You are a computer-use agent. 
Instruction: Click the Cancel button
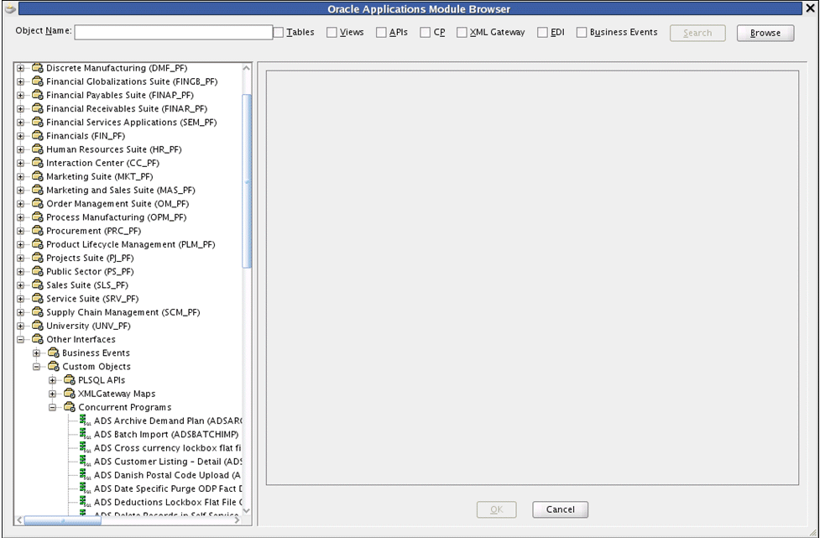(561, 509)
